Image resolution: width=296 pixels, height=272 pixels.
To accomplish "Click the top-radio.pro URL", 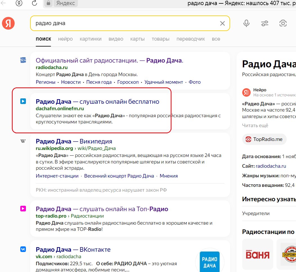I will [x=51, y=216].
